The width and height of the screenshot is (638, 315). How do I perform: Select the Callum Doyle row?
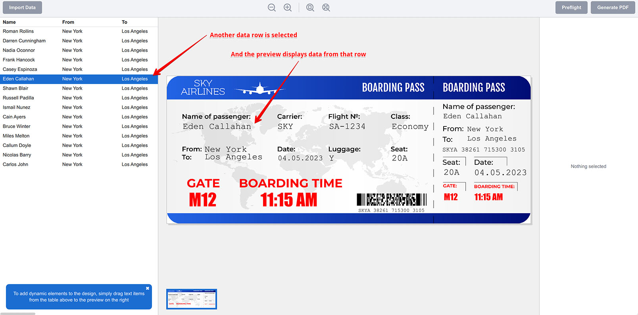coord(79,145)
